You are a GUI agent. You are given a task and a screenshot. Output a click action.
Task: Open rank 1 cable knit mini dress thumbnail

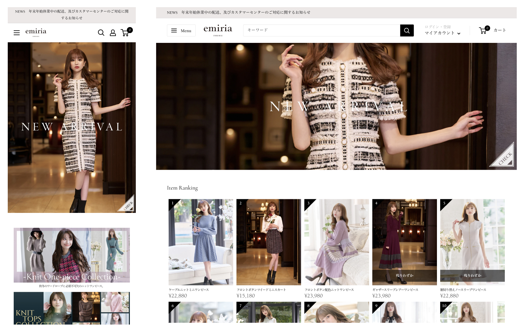click(x=201, y=242)
